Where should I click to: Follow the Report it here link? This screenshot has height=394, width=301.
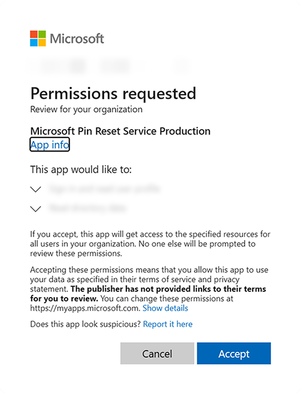(x=168, y=324)
